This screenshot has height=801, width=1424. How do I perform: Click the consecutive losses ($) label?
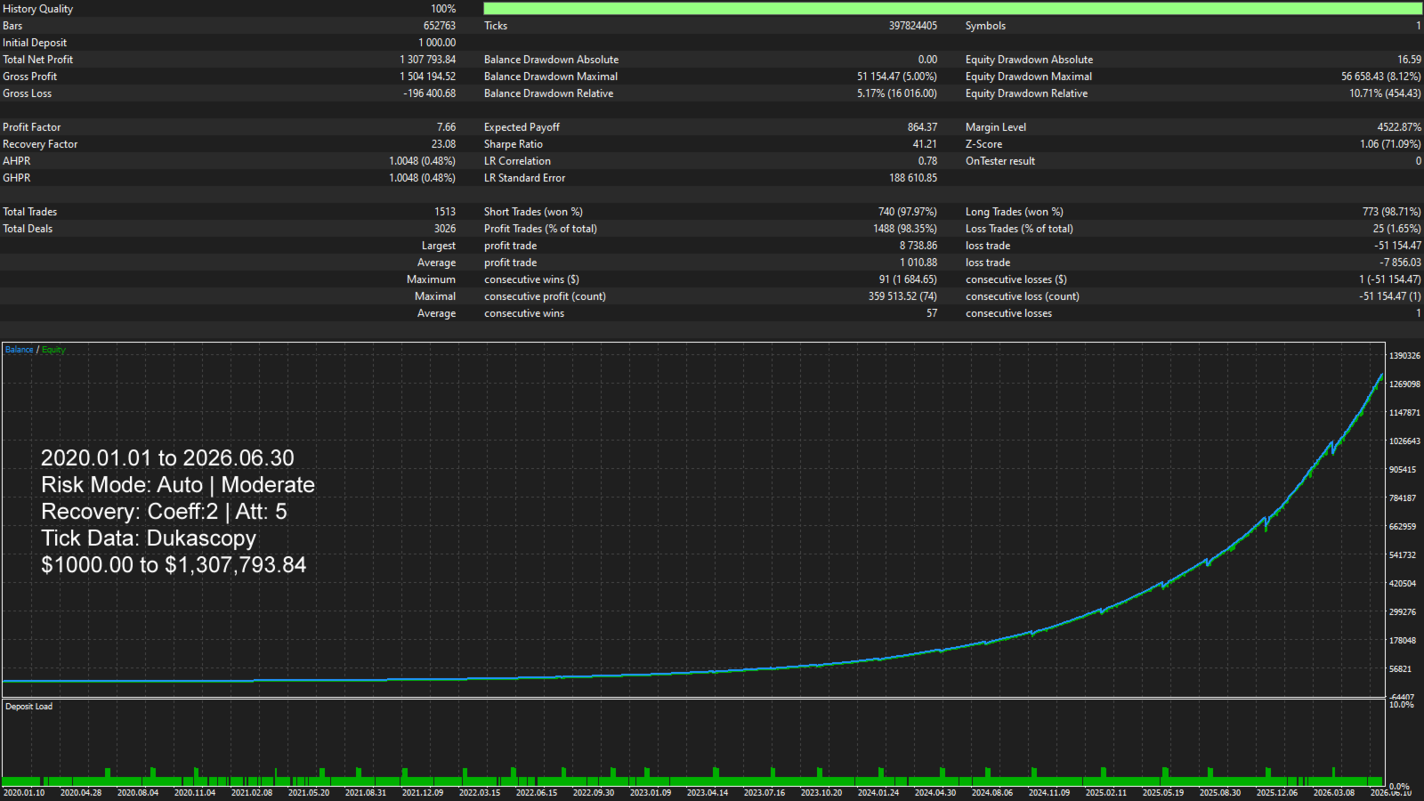click(1015, 279)
